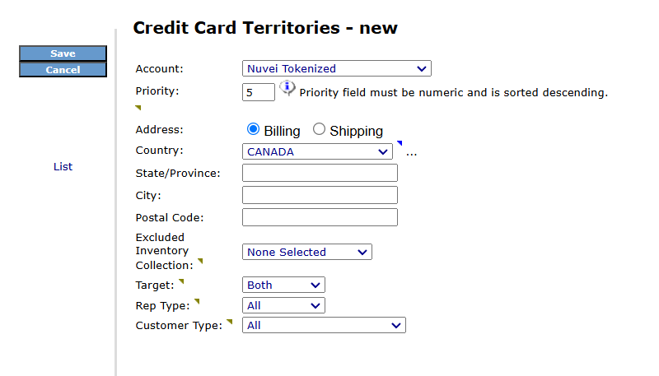Click help marker next to Excluded Inventory Collection
This screenshot has width=659, height=376.
pos(199,262)
